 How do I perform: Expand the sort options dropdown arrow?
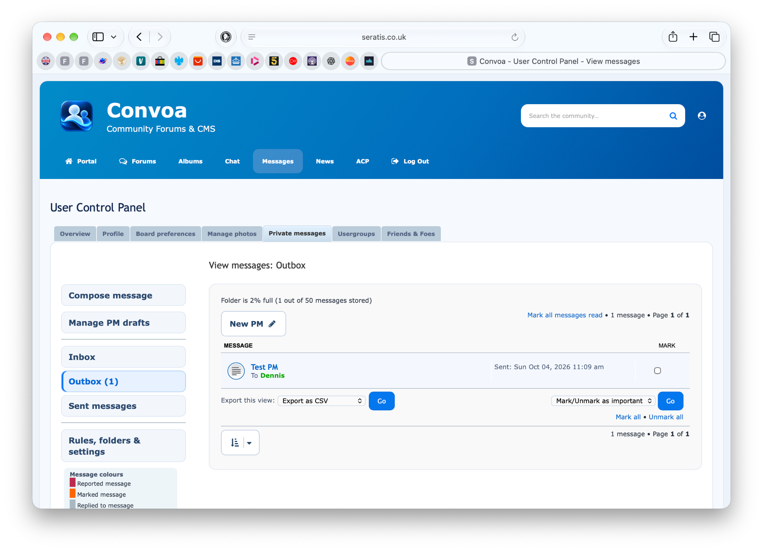tap(249, 443)
